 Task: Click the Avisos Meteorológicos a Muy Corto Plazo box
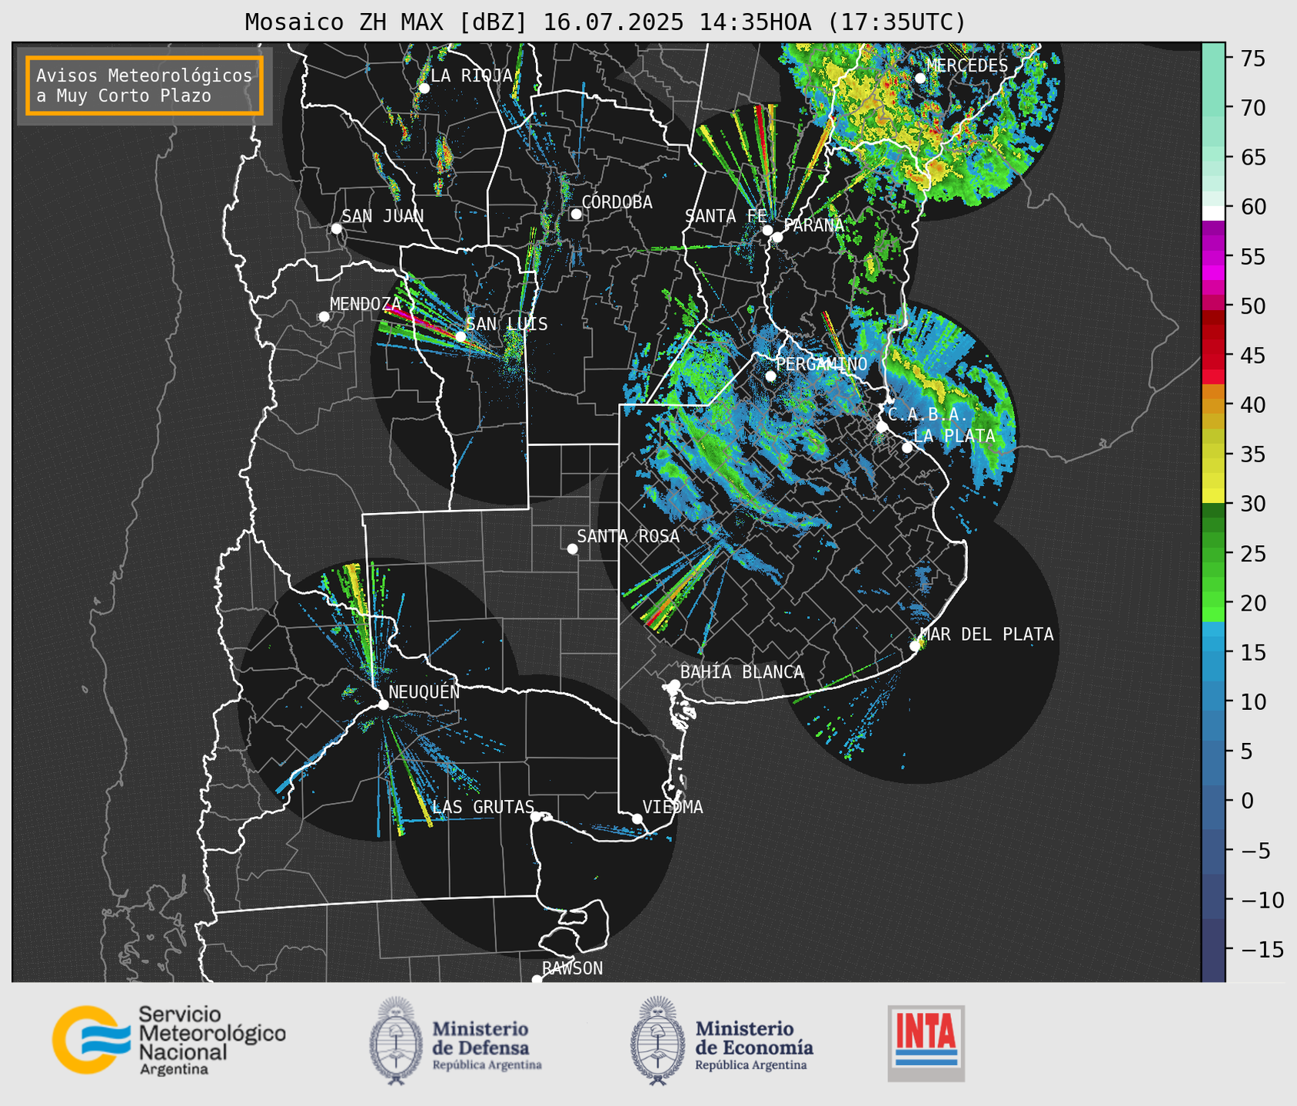pos(145,85)
